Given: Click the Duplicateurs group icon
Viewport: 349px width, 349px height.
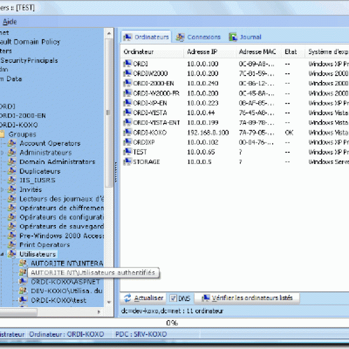Looking at the screenshot, I should click(12, 171).
